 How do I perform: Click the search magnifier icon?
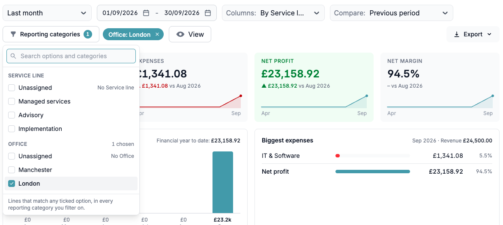tap(13, 56)
